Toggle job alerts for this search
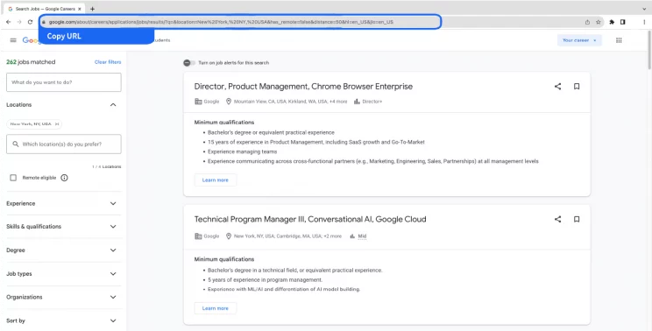This screenshot has height=331, width=652. tap(189, 63)
